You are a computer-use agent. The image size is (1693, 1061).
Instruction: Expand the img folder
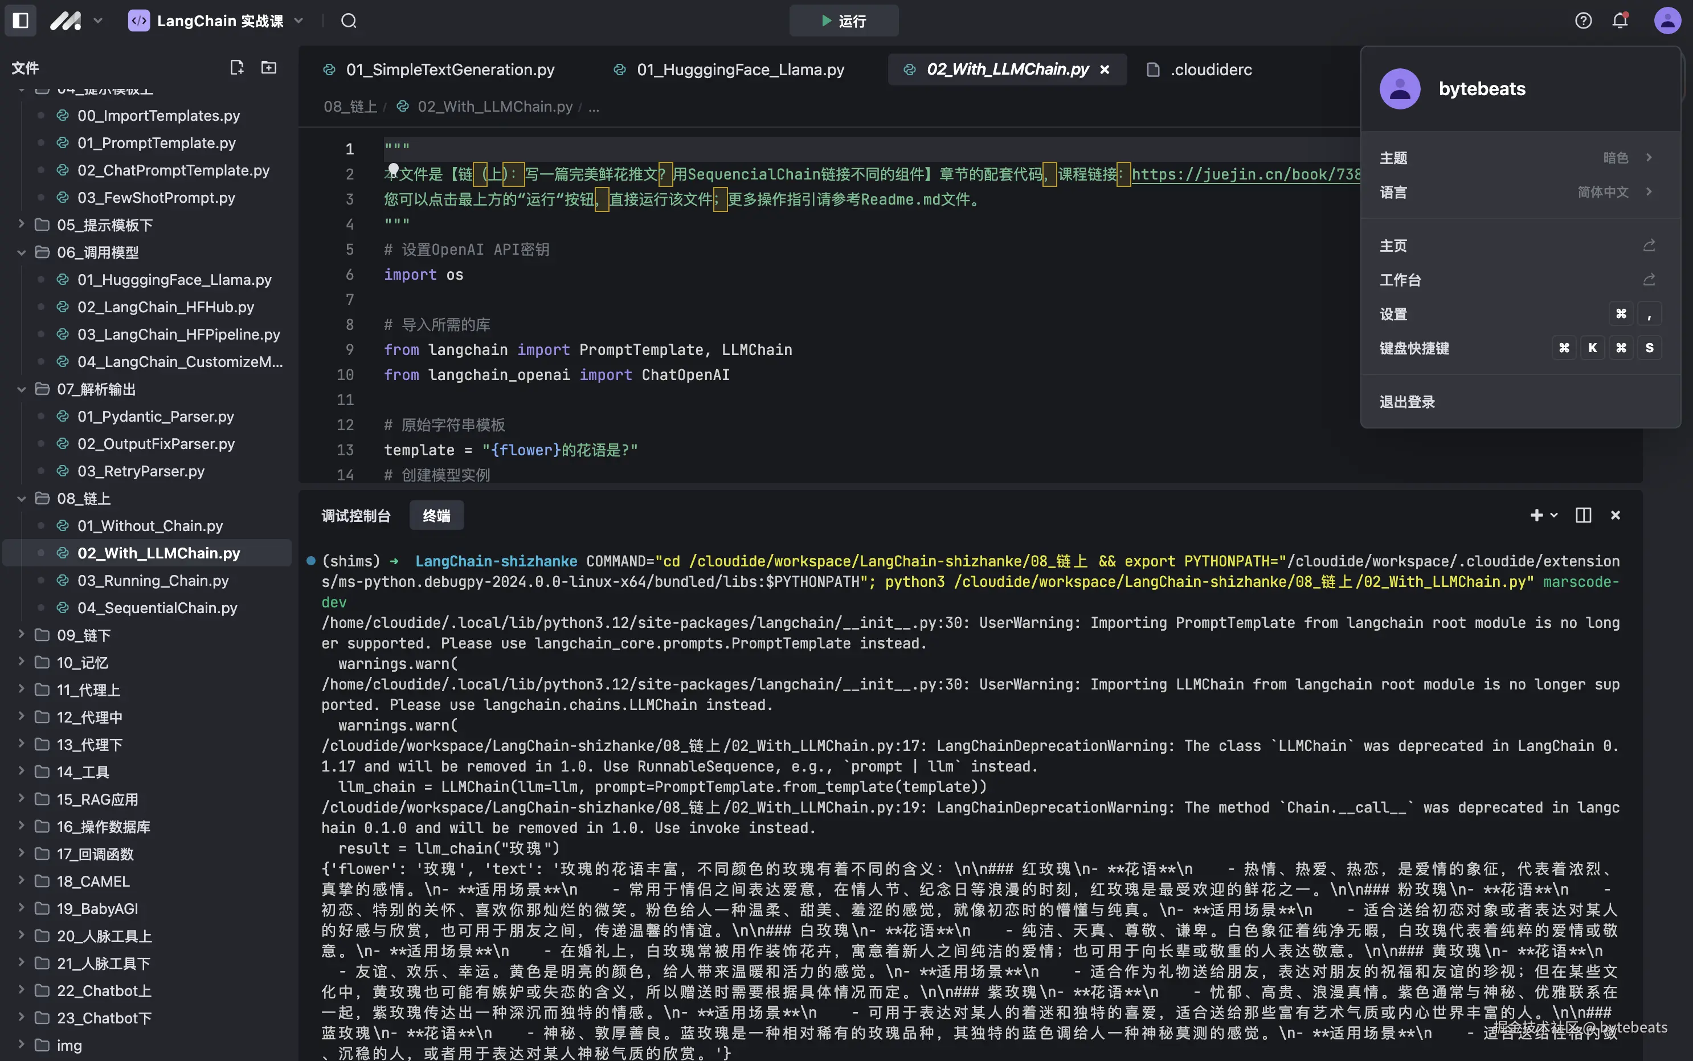point(148,1046)
